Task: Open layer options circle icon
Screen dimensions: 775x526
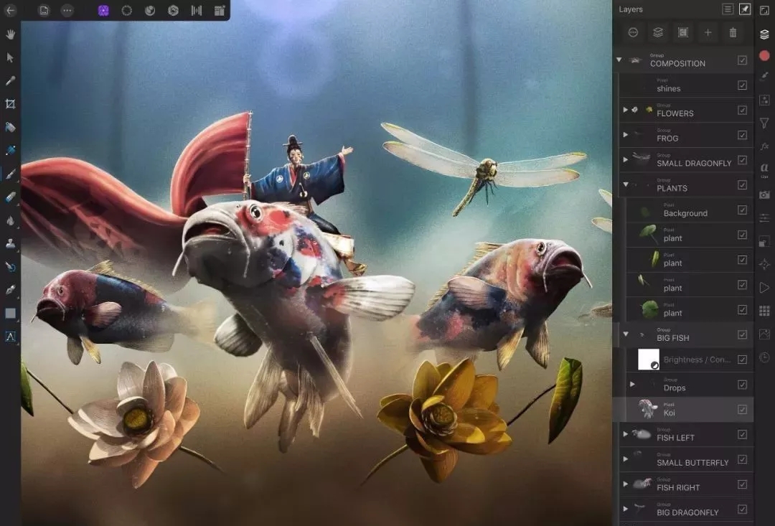Action: (633, 32)
